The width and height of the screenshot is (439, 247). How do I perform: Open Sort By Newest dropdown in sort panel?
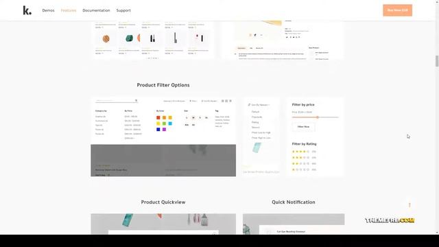point(259,105)
